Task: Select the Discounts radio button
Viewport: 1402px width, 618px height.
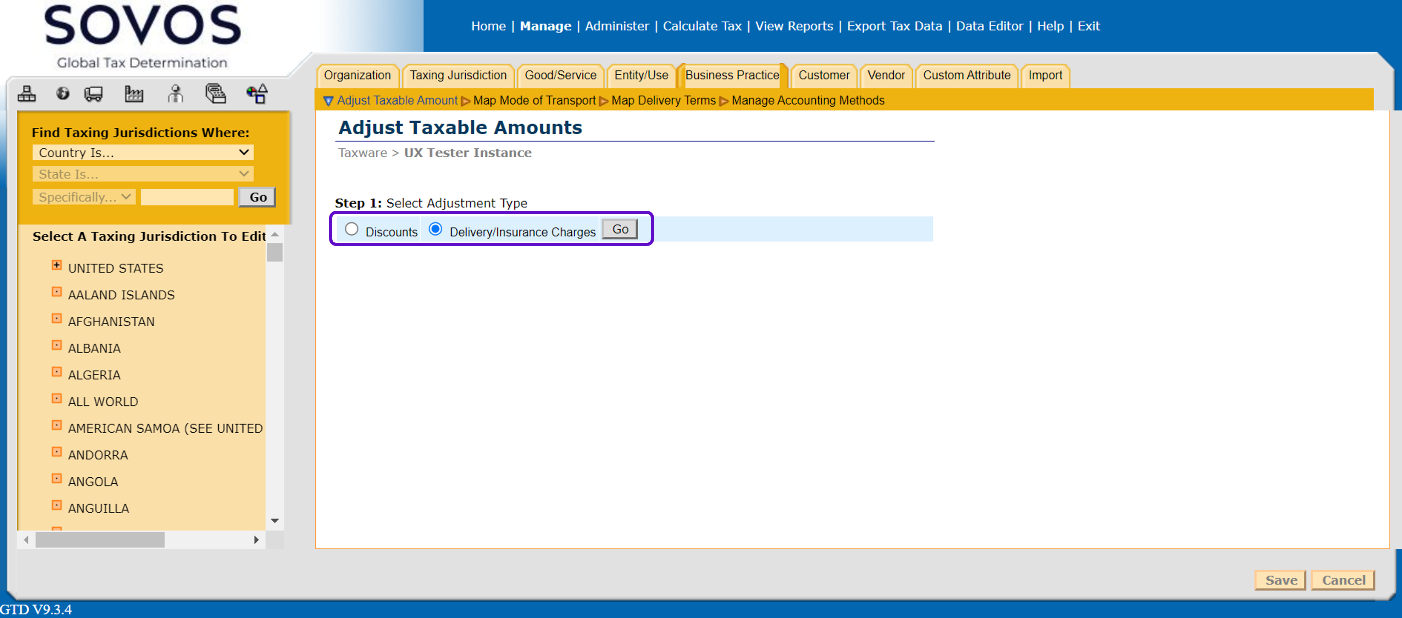Action: [x=351, y=229]
